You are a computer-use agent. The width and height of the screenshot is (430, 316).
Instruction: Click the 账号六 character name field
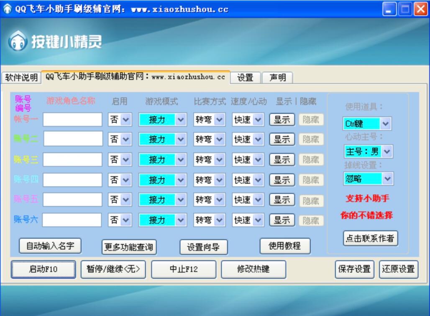(x=72, y=220)
